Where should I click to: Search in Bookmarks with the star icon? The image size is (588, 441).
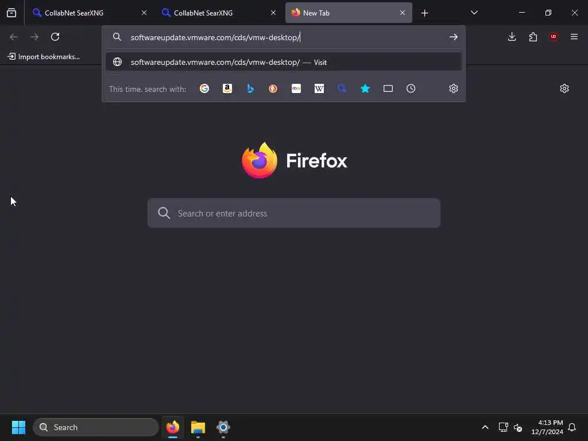tap(365, 88)
